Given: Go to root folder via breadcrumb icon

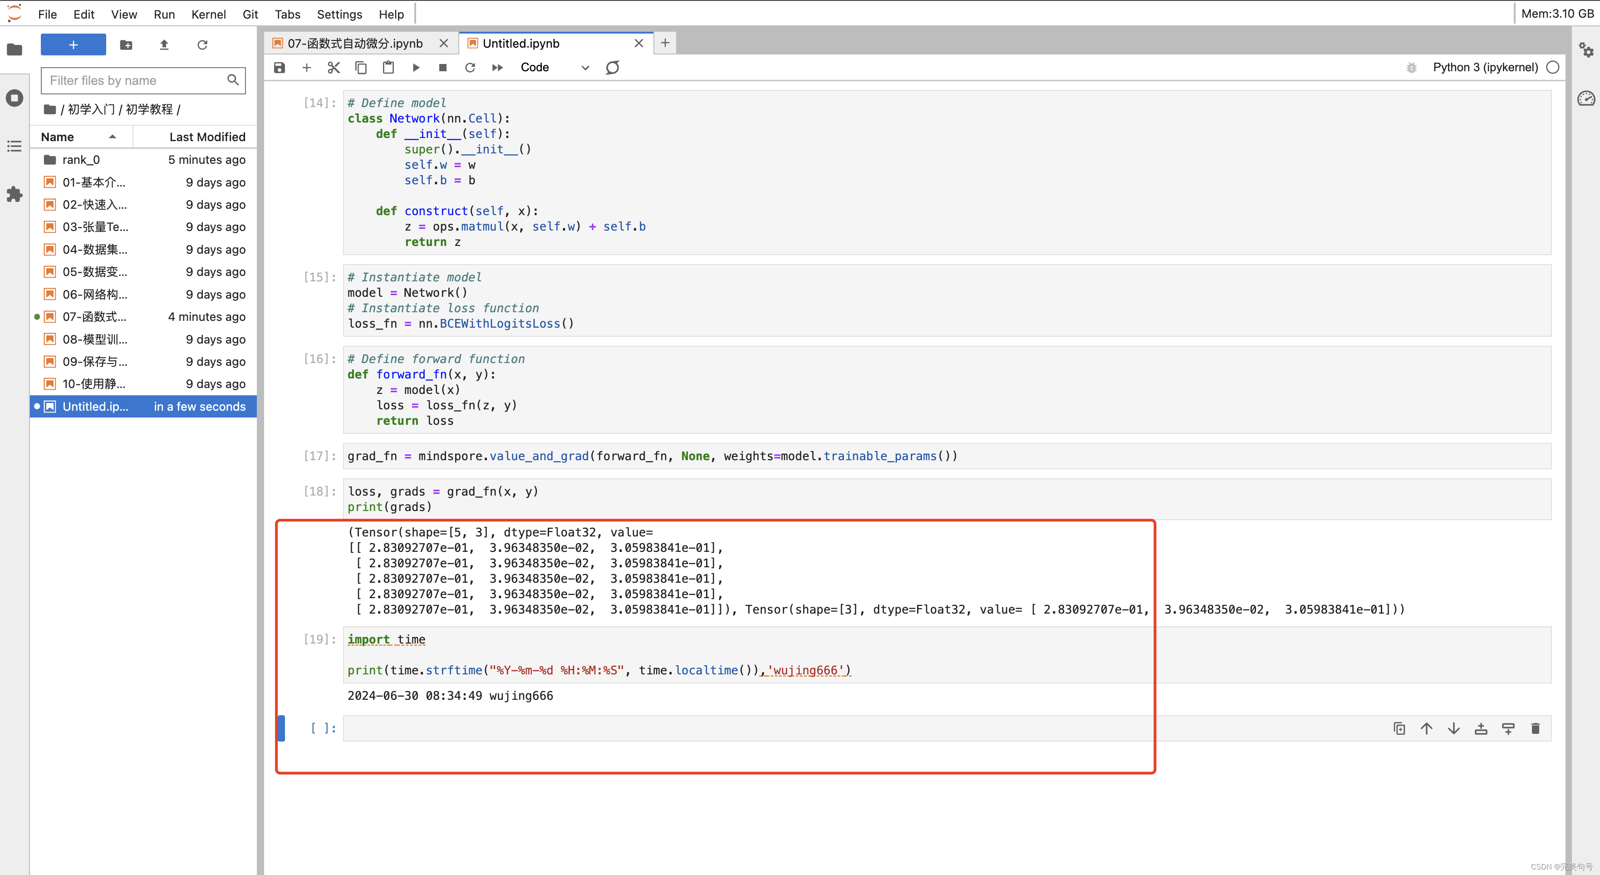Looking at the screenshot, I should pos(50,109).
